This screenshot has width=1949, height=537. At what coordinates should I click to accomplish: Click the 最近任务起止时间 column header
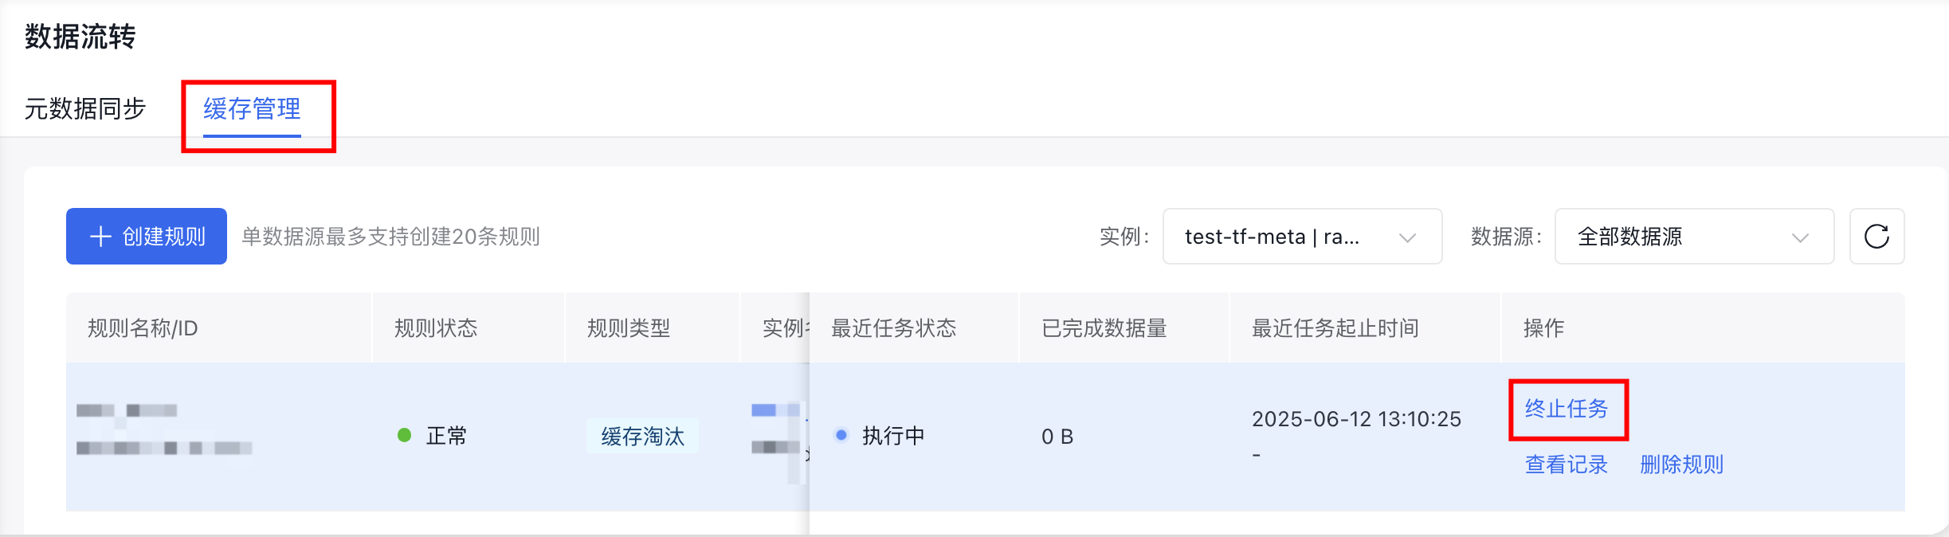click(1335, 328)
